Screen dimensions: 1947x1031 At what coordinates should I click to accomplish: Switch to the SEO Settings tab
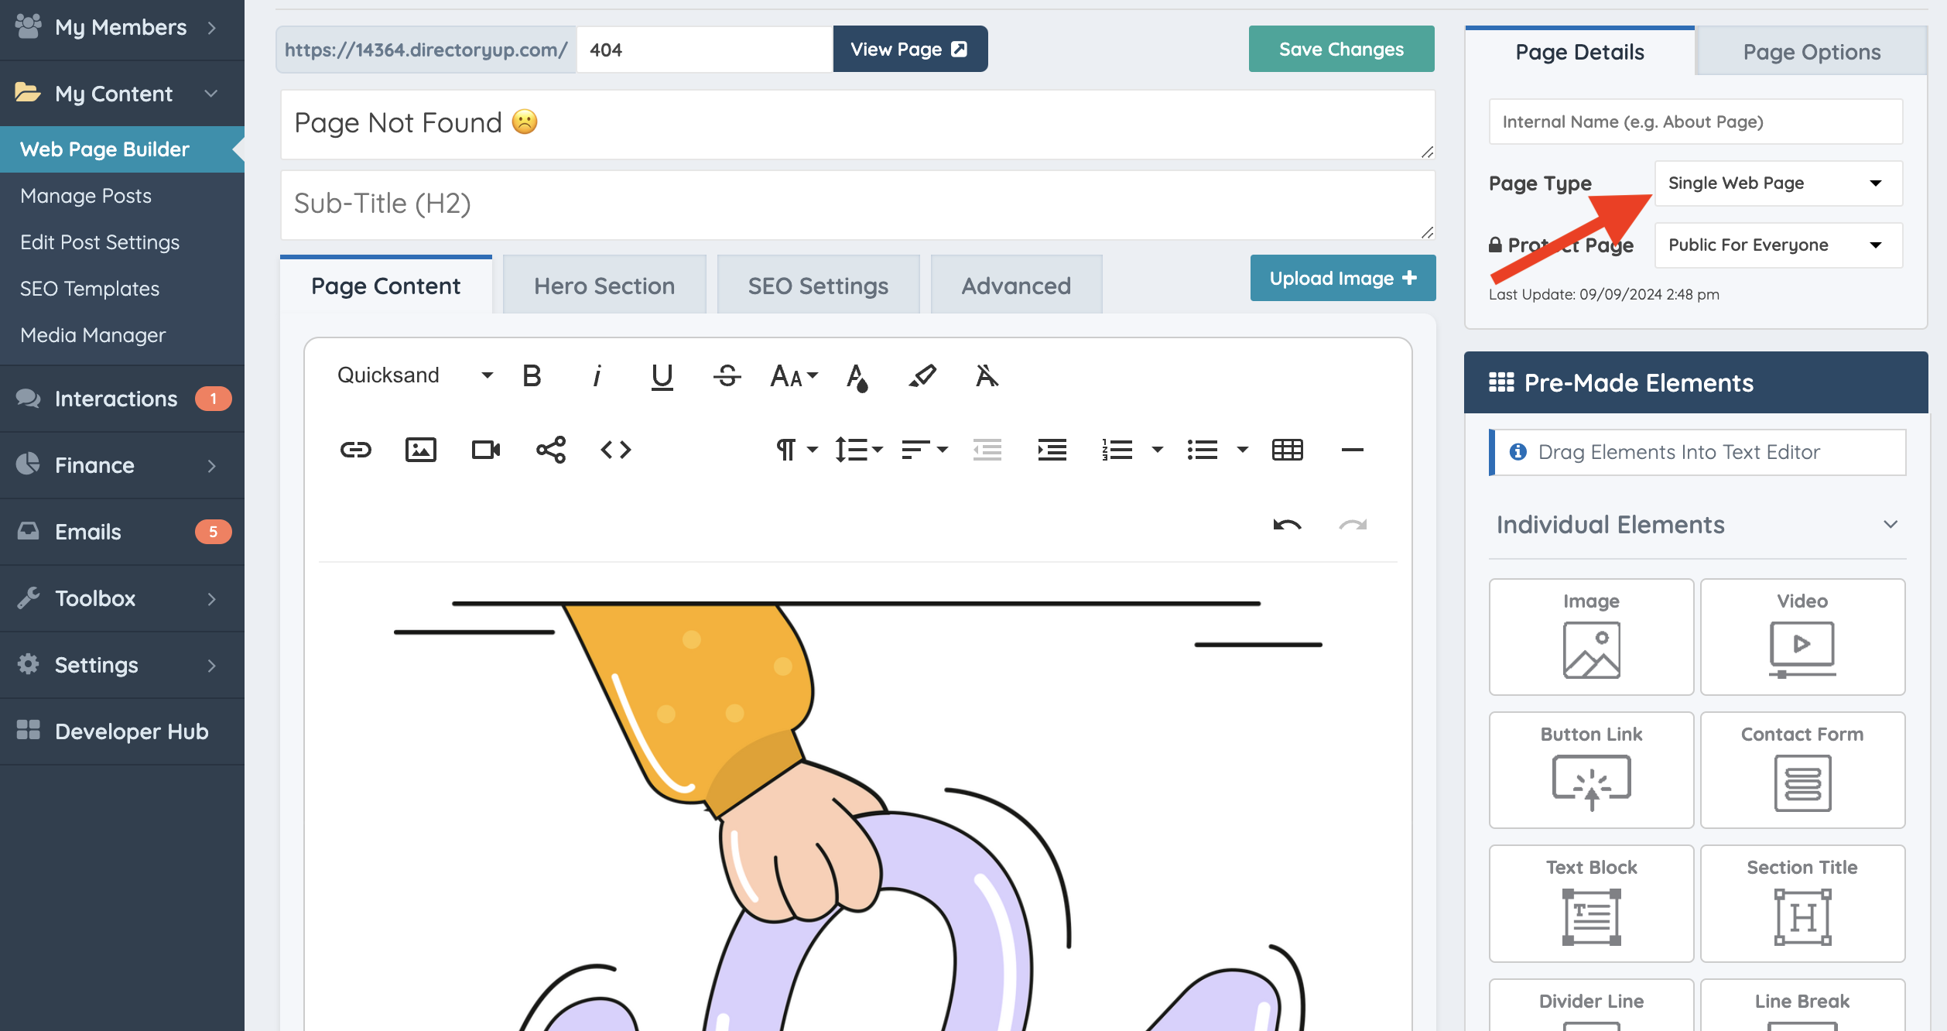tap(818, 286)
